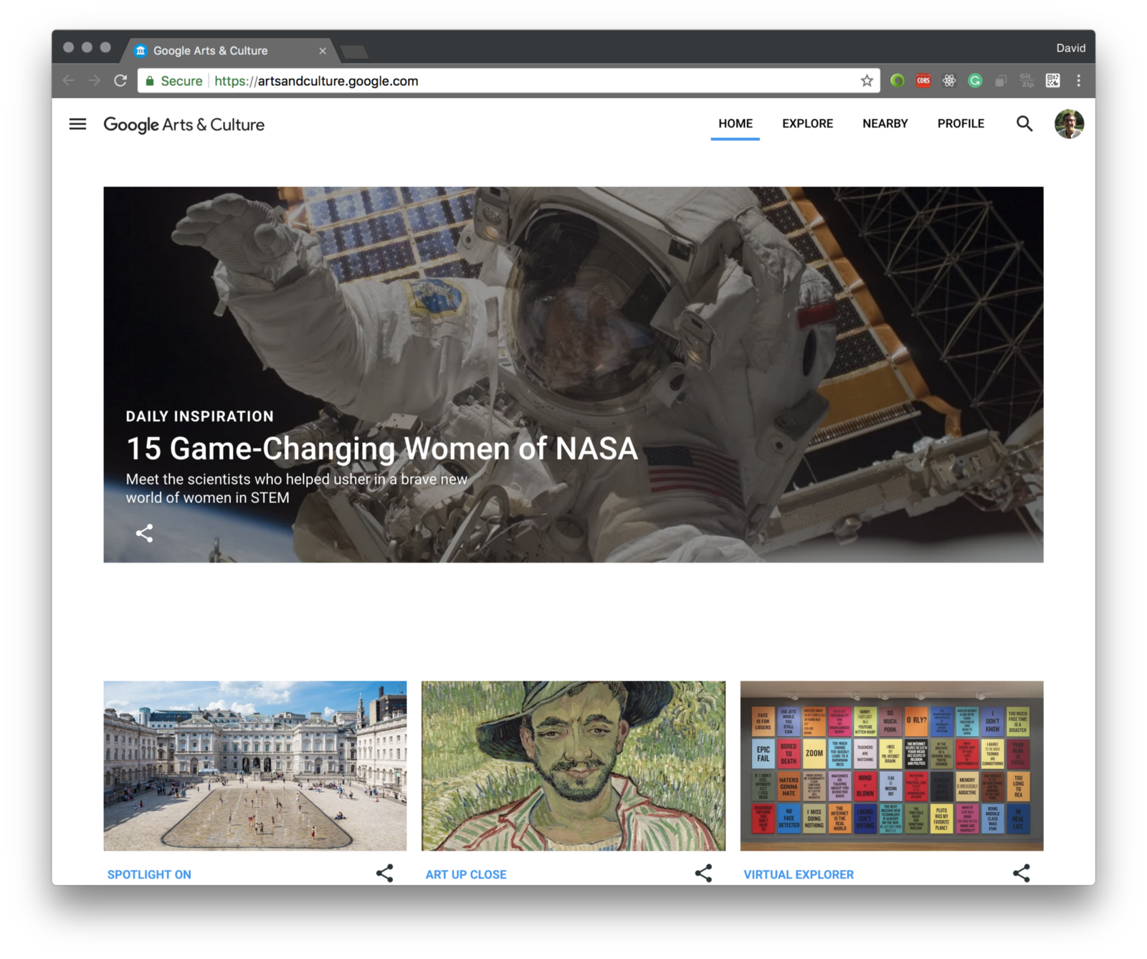Viewport: 1147px width, 959px height.
Task: Share the Virtual Explorer card
Action: pos(1022,873)
